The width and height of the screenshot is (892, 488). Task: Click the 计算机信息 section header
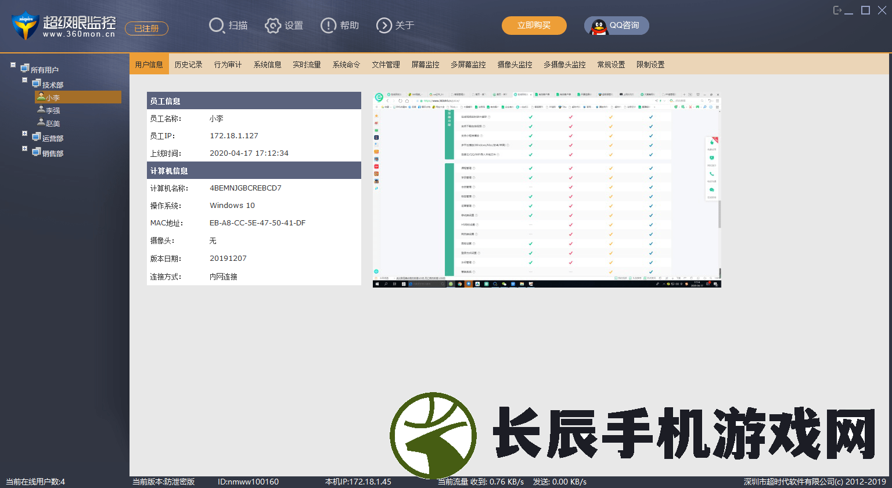pos(254,170)
